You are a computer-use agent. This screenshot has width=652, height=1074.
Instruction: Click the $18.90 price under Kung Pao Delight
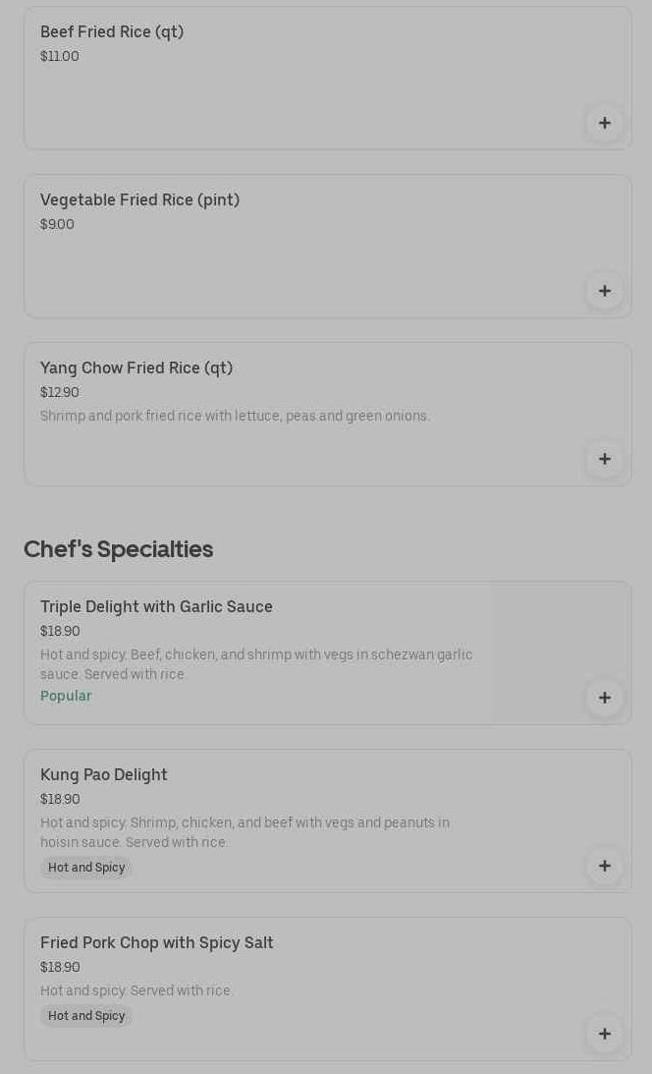pyautogui.click(x=60, y=799)
